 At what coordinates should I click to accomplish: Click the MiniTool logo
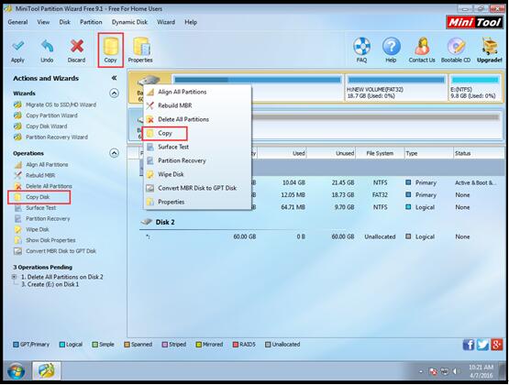pyautogui.click(x=474, y=22)
